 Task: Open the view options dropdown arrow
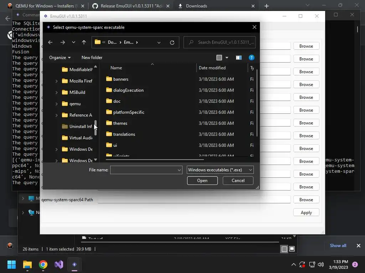coord(227,58)
